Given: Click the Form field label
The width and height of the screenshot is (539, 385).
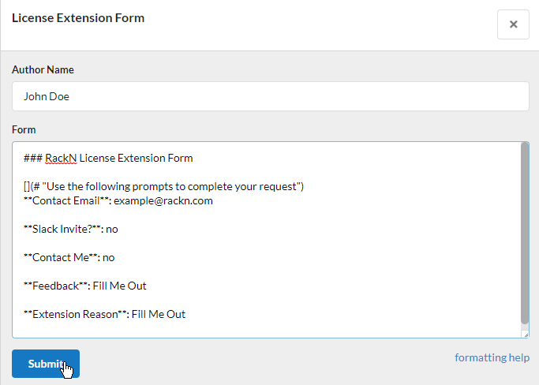Looking at the screenshot, I should click(x=24, y=129).
